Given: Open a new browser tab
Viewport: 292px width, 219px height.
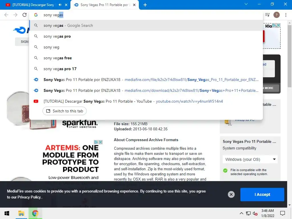Looking at the screenshot, I should tap(145, 5).
